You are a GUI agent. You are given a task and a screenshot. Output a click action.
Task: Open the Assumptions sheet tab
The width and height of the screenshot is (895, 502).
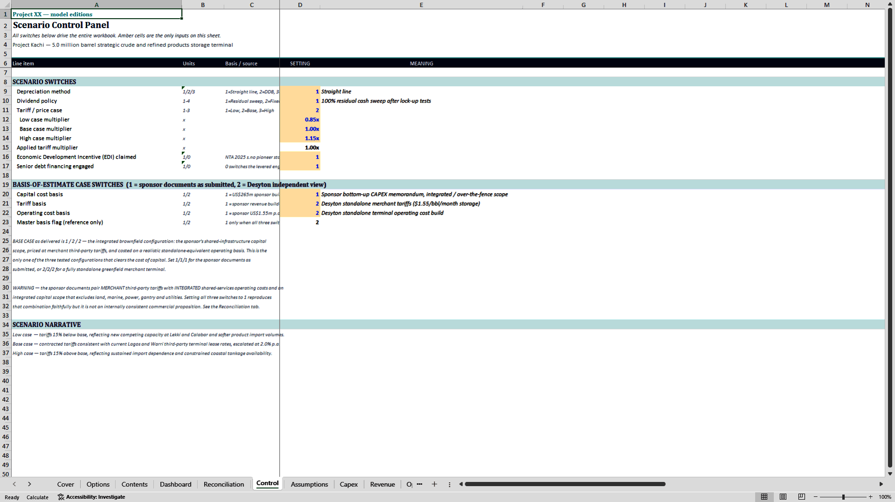310,484
